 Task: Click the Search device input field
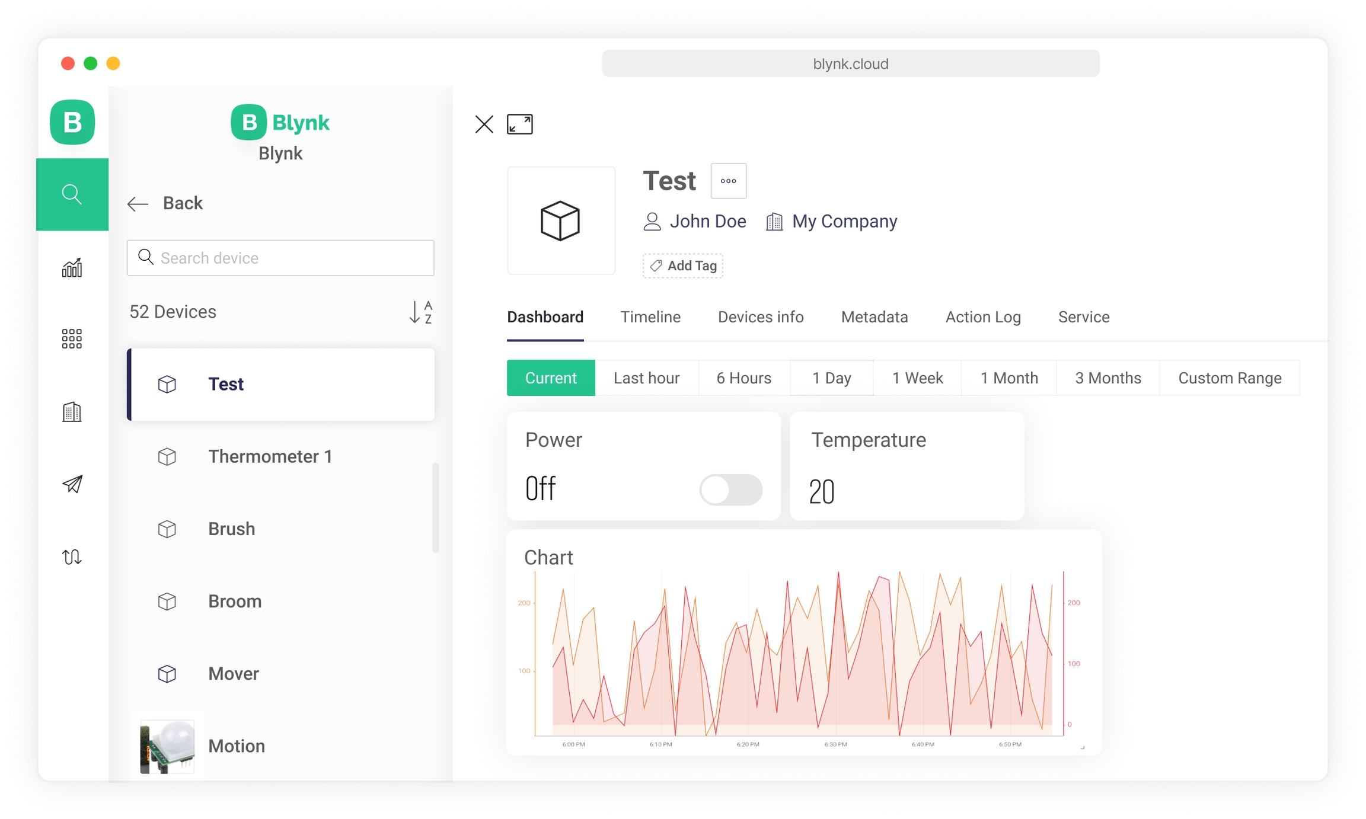point(280,258)
